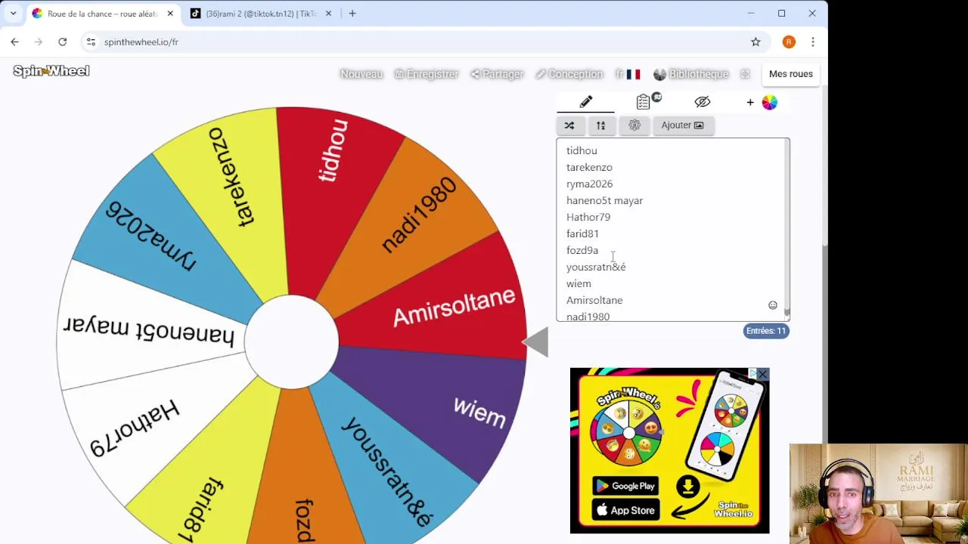The width and height of the screenshot is (968, 544).
Task: Click Ajouter image button
Action: pos(682,125)
